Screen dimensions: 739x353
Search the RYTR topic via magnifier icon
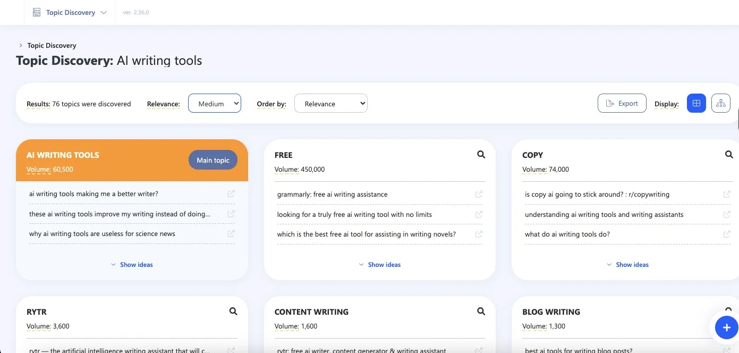click(233, 312)
